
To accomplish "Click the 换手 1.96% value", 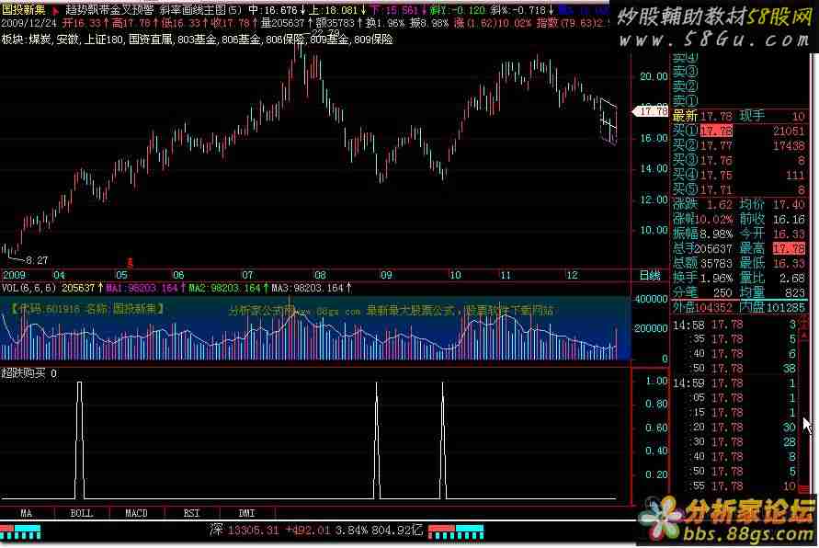I will click(x=716, y=278).
